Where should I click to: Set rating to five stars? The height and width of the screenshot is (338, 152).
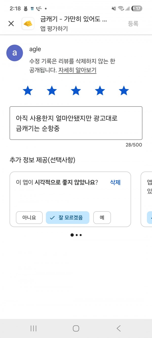click(124, 91)
